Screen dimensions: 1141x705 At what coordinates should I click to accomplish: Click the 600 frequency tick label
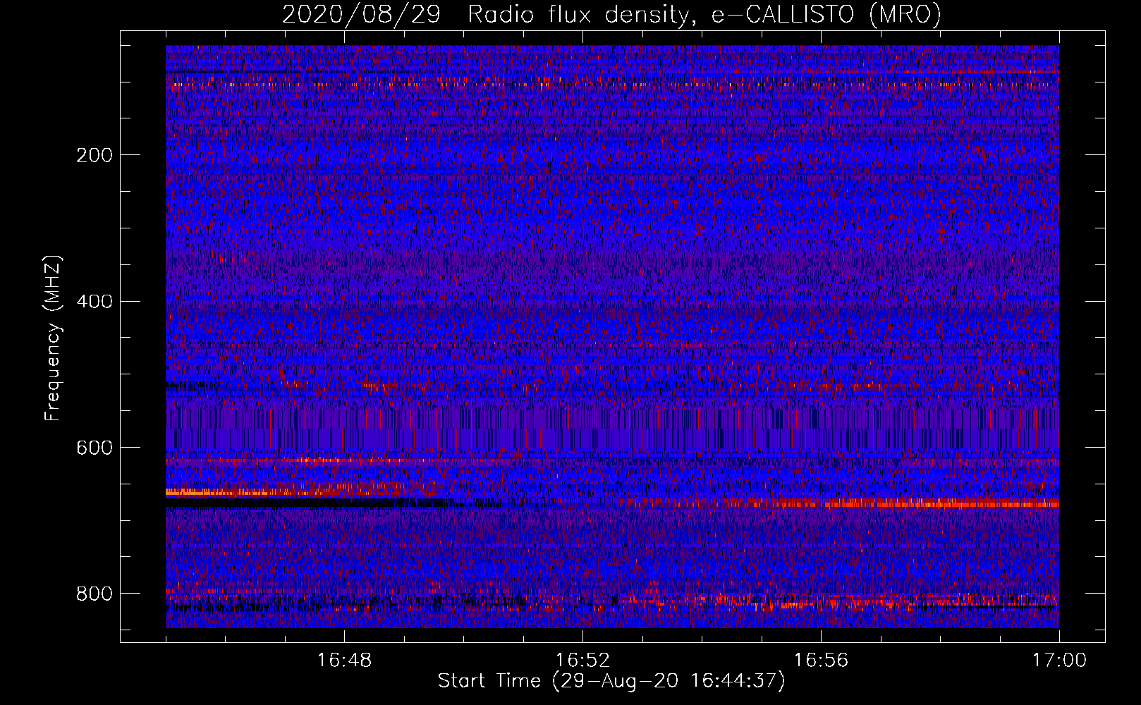(x=94, y=448)
